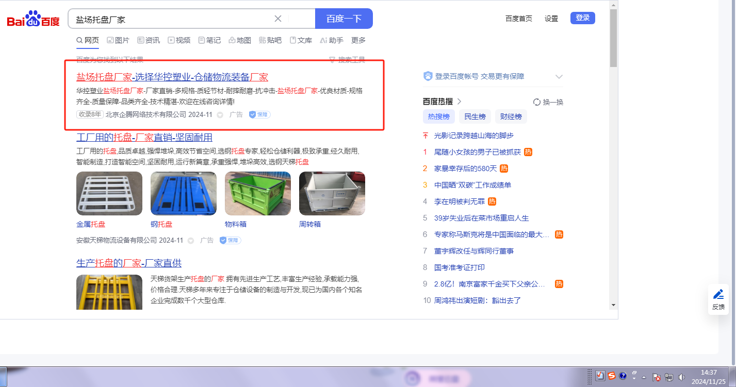
Task: Open result 盐场托盘厂家-选择华控塑业-仓储物流装备厂家
Action: [172, 77]
